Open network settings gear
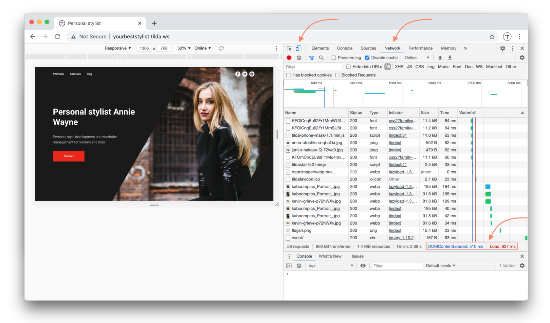 point(522,58)
